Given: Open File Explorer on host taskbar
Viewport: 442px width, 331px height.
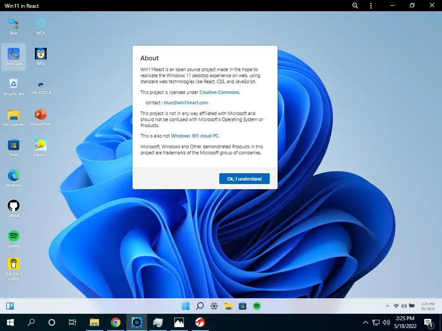Looking at the screenshot, I should tap(94, 322).
